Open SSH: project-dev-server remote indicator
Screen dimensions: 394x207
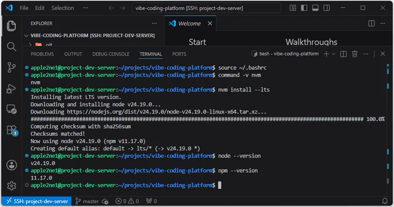point(37,201)
